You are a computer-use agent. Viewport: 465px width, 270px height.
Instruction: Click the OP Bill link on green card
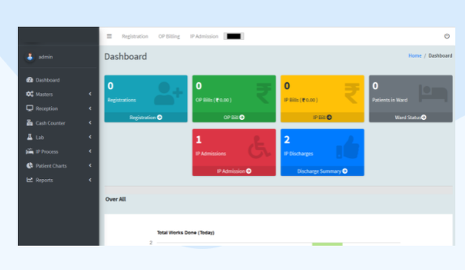(x=231, y=117)
